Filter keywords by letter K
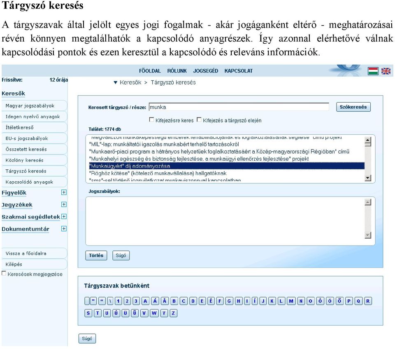Viewport: 395px width, 349px height. coord(272,301)
